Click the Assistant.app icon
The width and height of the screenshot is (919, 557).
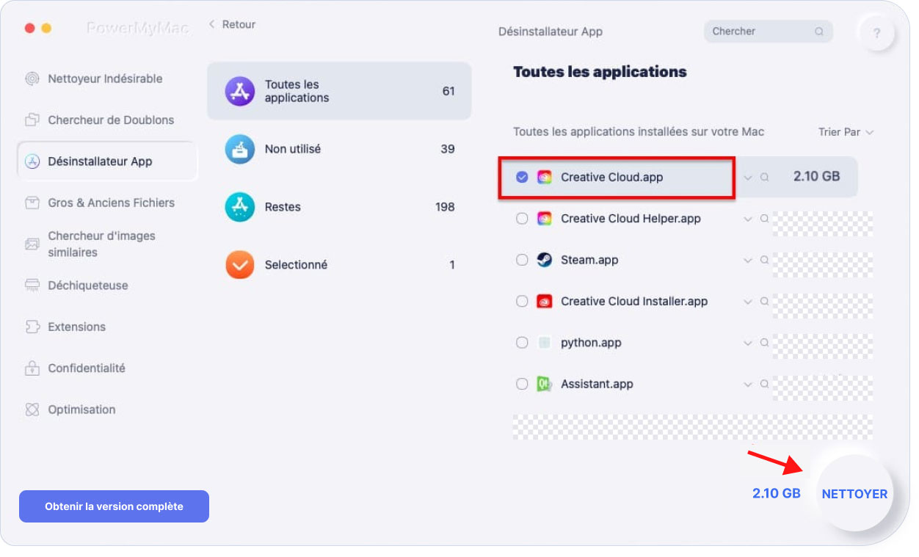544,384
